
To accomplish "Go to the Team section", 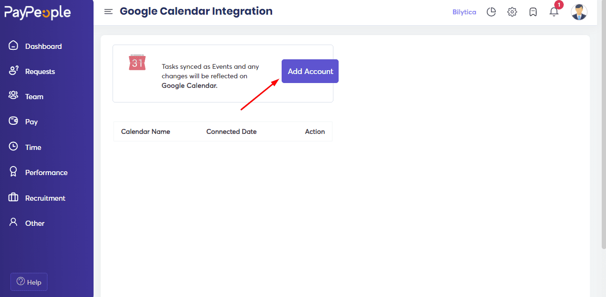I will pyautogui.click(x=34, y=97).
